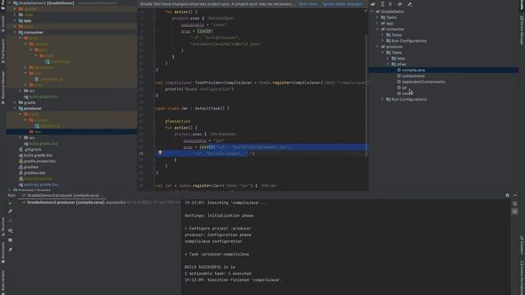The image size is (525, 295).
Task: Open Run panel settings gear
Action: (x=507, y=195)
